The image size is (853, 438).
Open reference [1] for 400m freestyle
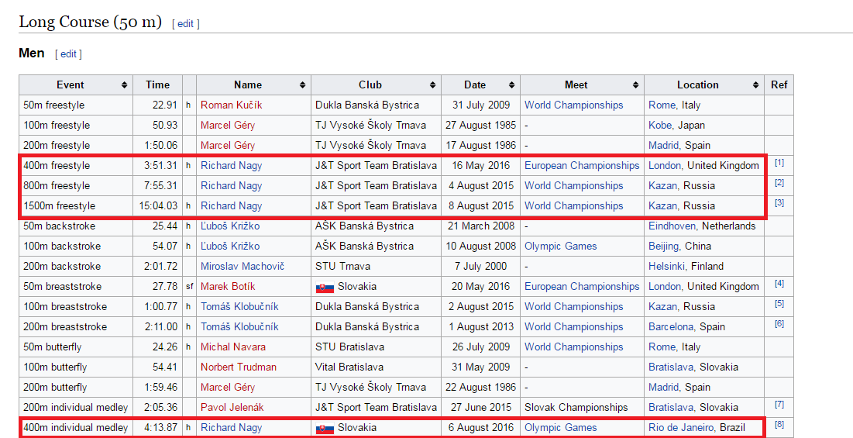[x=779, y=163]
